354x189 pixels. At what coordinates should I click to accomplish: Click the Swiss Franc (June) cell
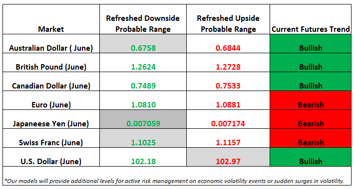click(51, 138)
